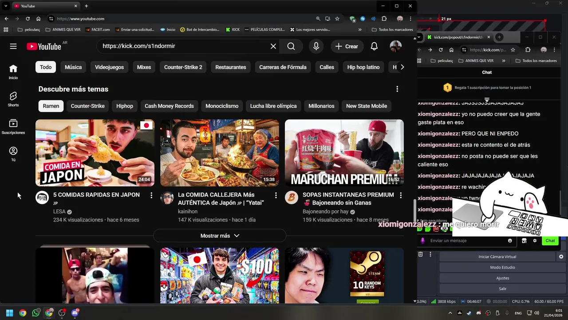Open Crear menu on YouTube
The image size is (568, 320).
(x=347, y=46)
